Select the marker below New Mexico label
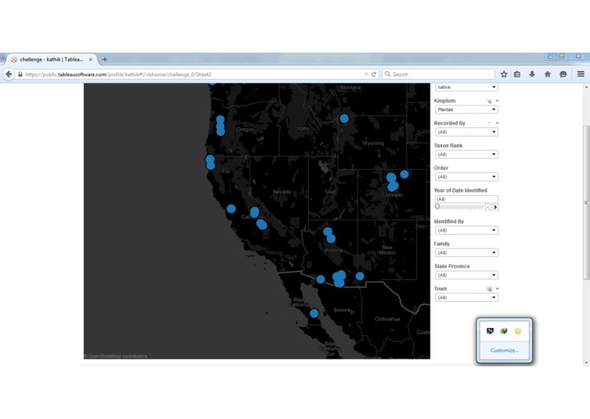The width and height of the screenshot is (590, 419). click(360, 277)
